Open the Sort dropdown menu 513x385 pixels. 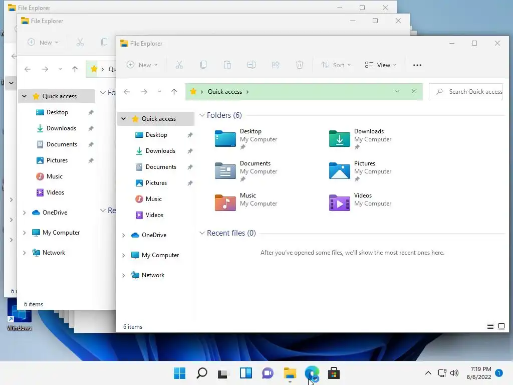[x=336, y=65]
